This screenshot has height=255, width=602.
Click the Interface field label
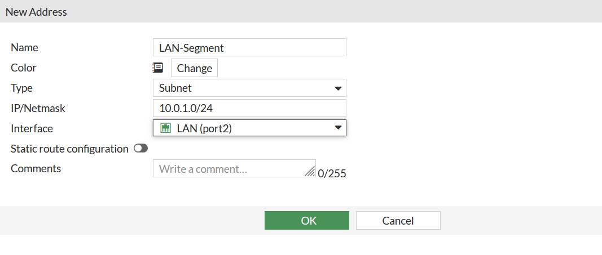[x=32, y=128]
